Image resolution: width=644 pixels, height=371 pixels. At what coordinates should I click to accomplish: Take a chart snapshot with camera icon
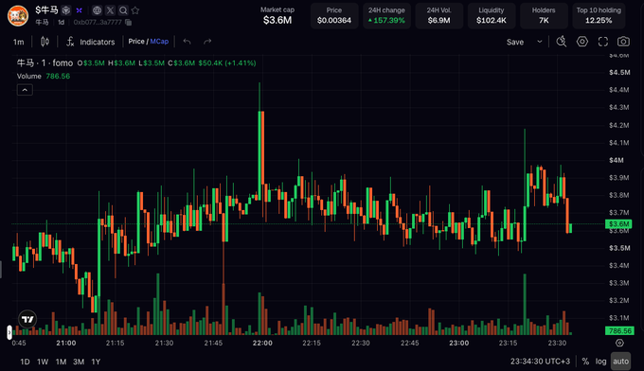point(623,42)
